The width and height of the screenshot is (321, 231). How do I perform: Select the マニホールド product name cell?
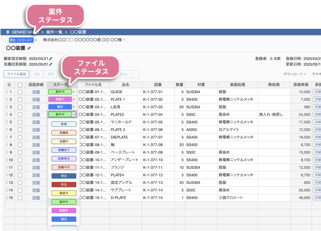click(126, 122)
